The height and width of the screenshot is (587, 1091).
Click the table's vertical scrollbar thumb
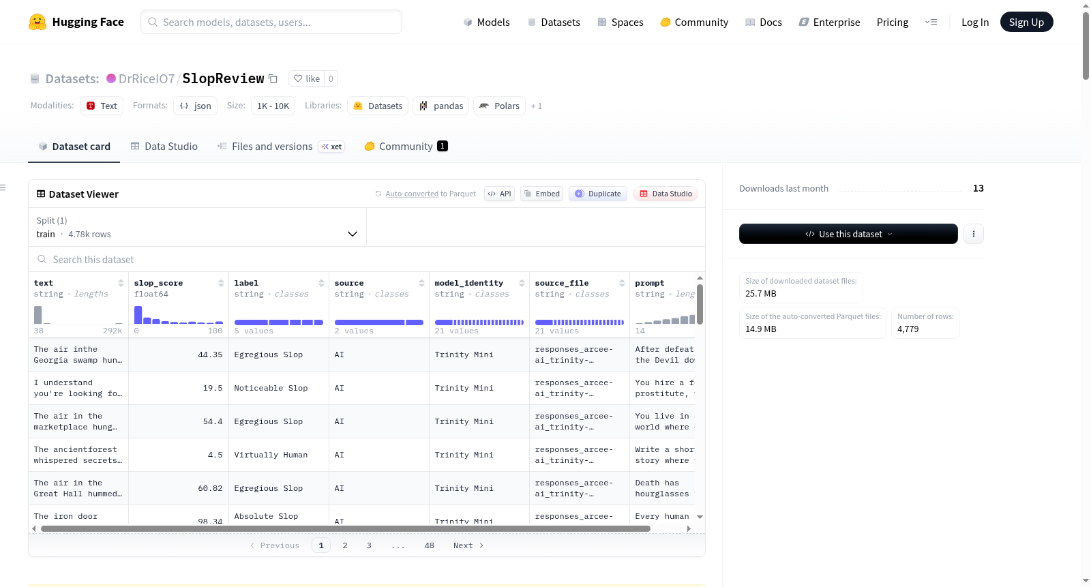click(x=700, y=303)
